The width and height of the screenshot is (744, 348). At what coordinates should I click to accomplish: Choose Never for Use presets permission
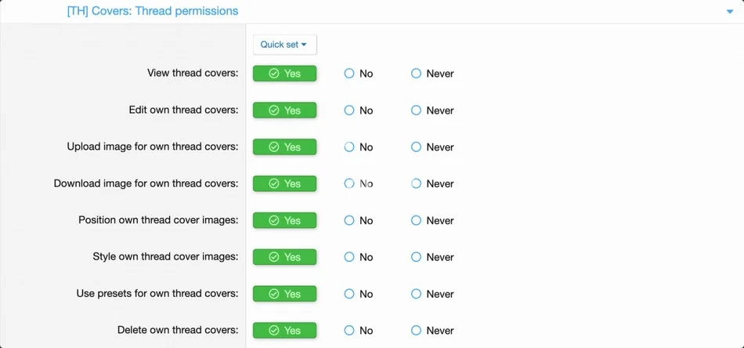point(432,294)
